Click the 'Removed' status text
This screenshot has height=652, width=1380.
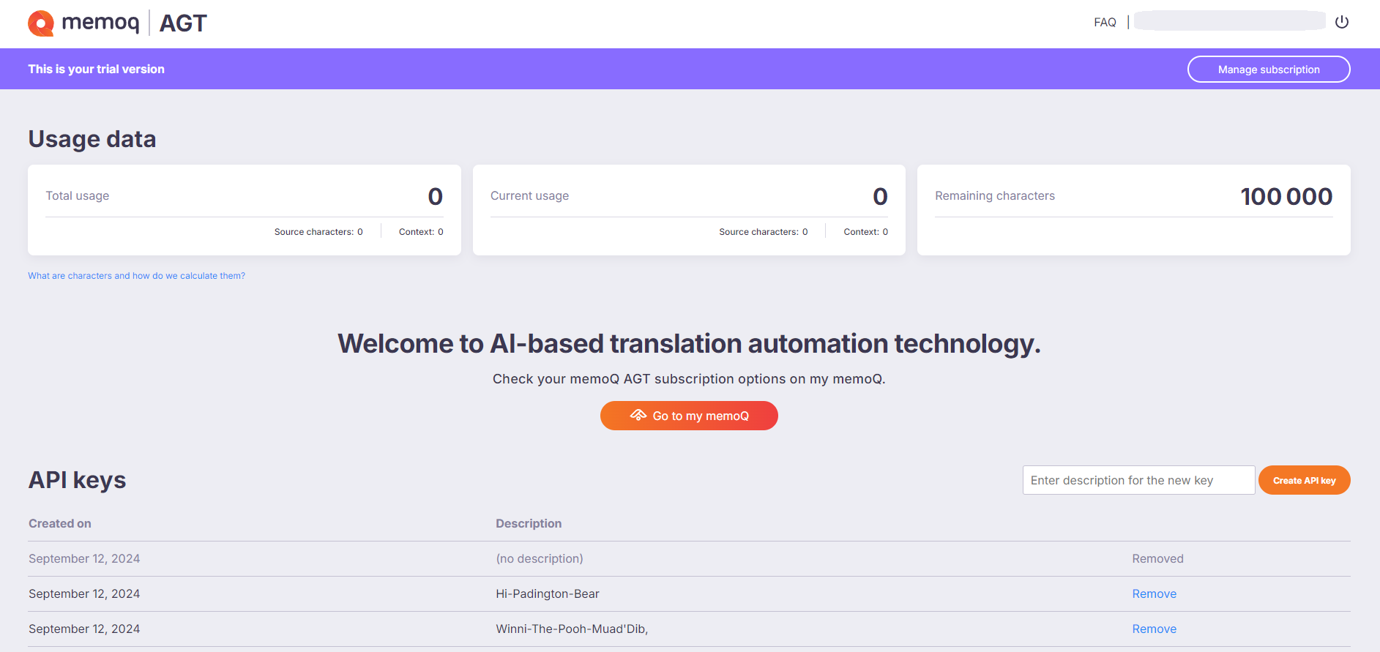coord(1157,558)
